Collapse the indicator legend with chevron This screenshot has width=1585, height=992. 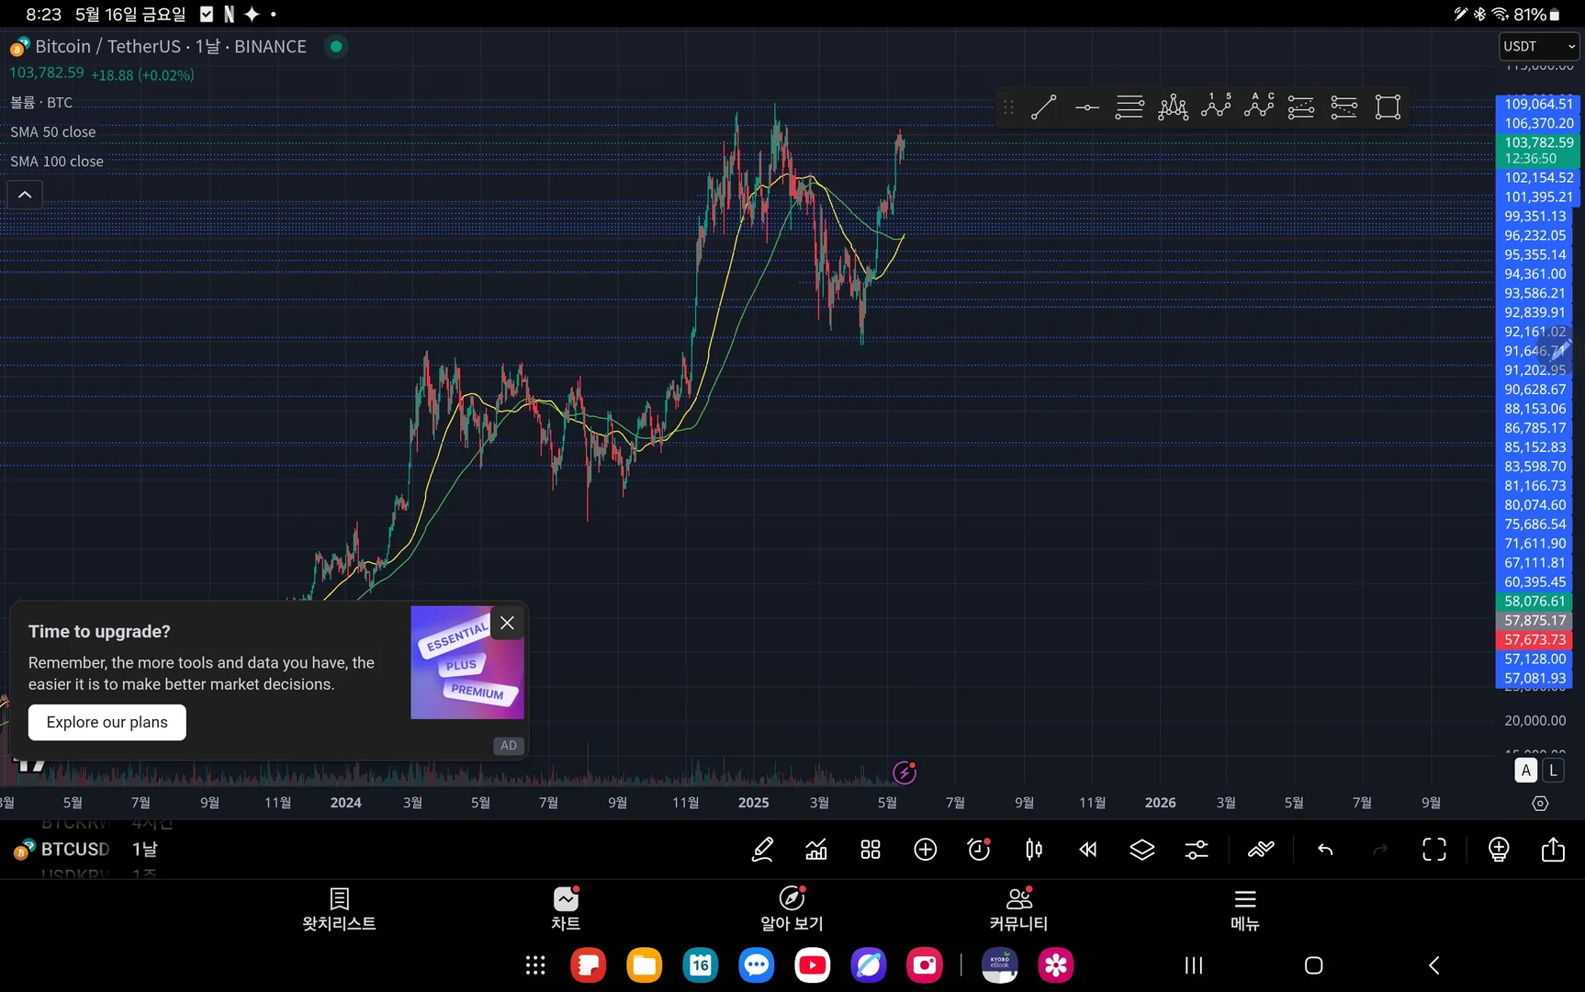point(25,195)
